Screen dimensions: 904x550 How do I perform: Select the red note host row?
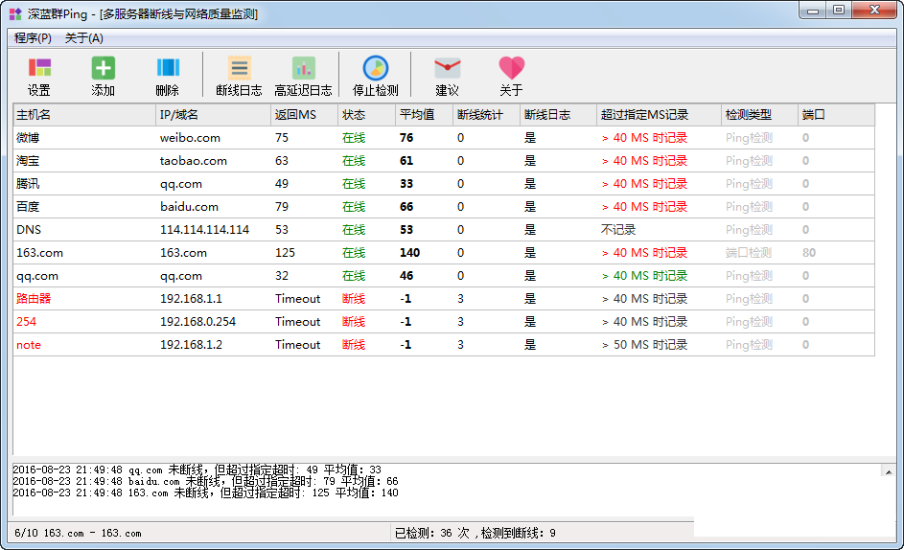444,345
